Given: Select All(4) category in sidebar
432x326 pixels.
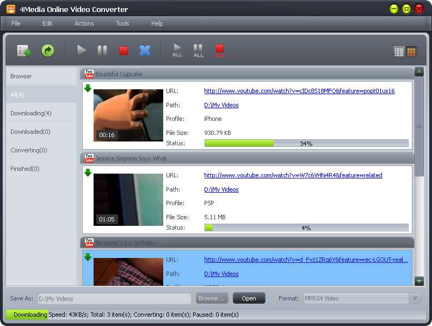Looking at the screenshot, I should coord(41,95).
